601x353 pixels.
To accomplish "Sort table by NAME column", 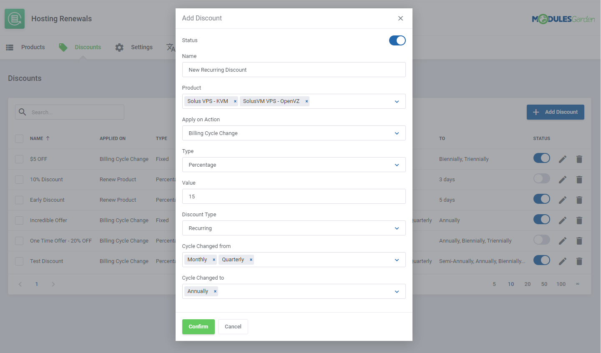I will click(40, 138).
